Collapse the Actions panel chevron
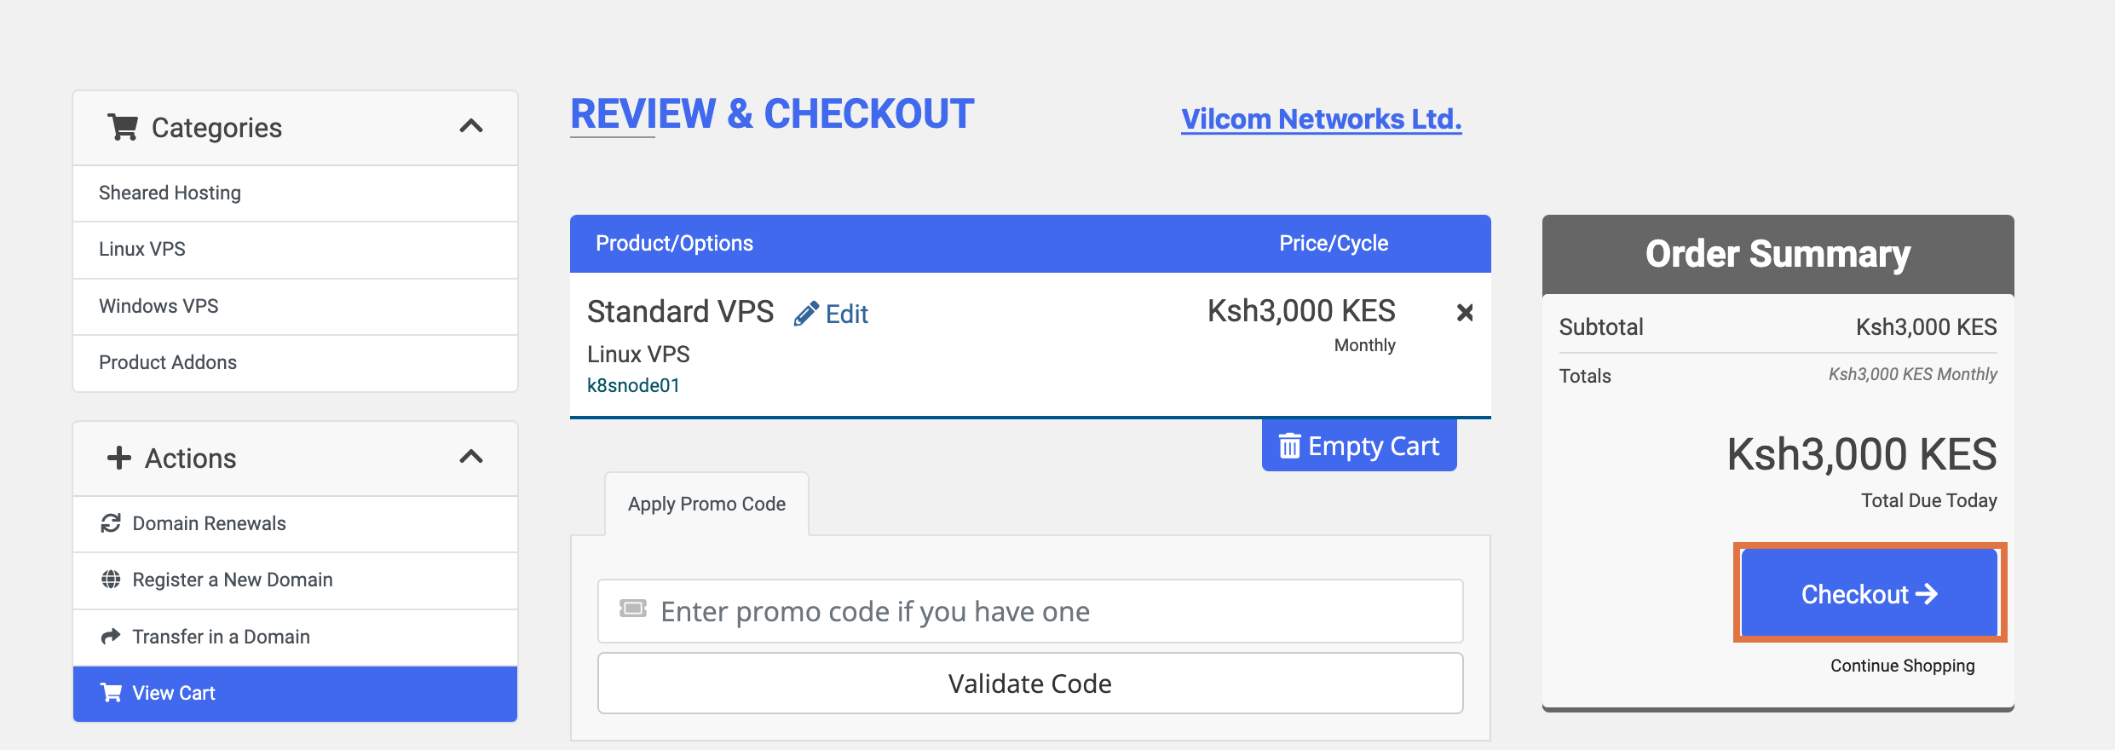This screenshot has width=2115, height=750. pos(471,457)
